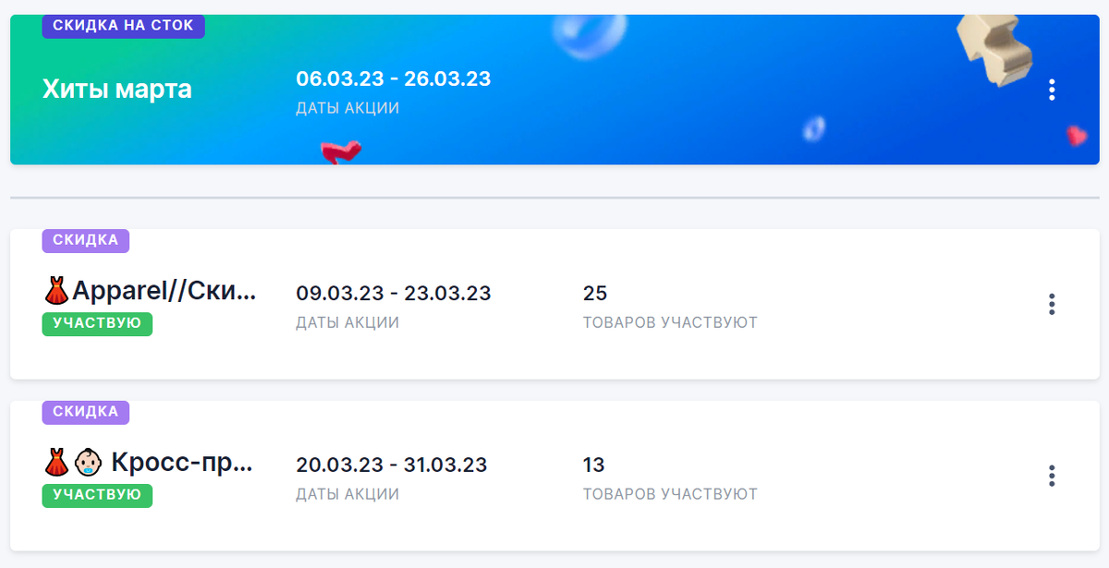Image resolution: width=1109 pixels, height=568 pixels.
Task: Open the Хиты марта promotion title
Action: (x=117, y=90)
